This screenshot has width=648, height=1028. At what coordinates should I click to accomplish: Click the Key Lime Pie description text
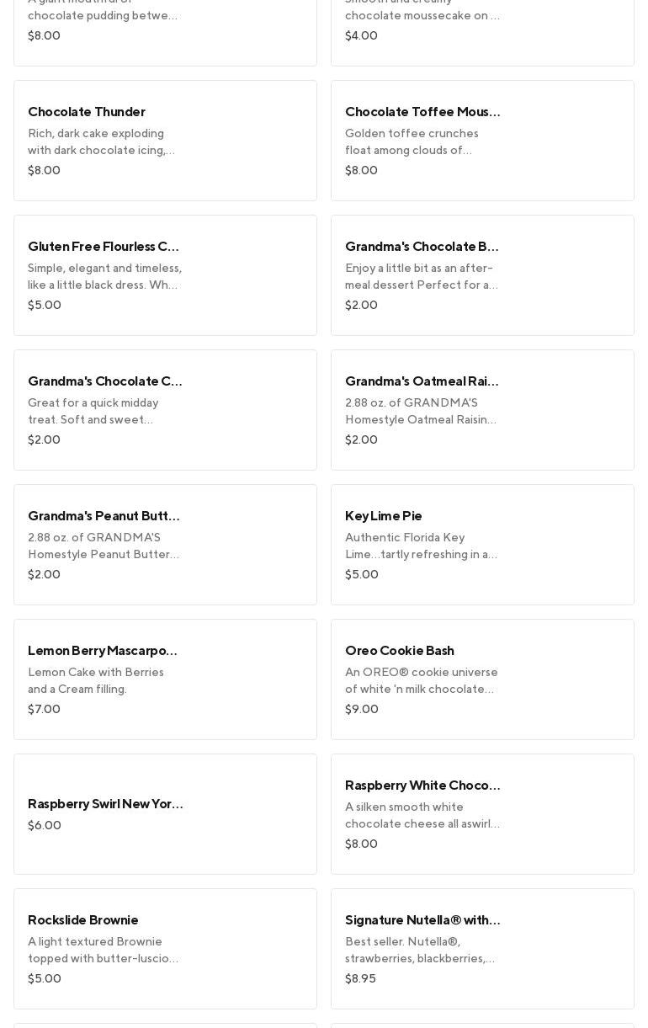[x=421, y=546]
